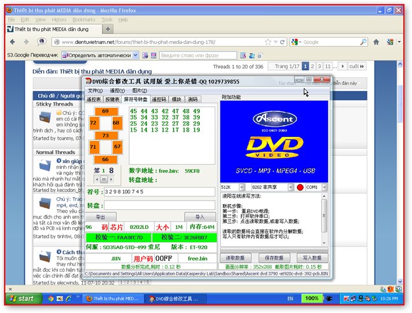
Task: Open translator language auto-detect dropdown
Action: 135,55
